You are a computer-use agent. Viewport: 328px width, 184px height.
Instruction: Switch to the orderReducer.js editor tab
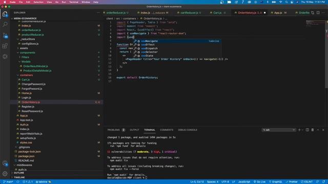[116, 13]
